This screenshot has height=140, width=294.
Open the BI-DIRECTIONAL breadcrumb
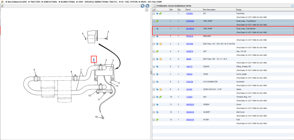coord(68,2)
